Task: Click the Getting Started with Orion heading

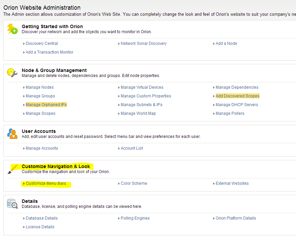Action: coord(52,26)
